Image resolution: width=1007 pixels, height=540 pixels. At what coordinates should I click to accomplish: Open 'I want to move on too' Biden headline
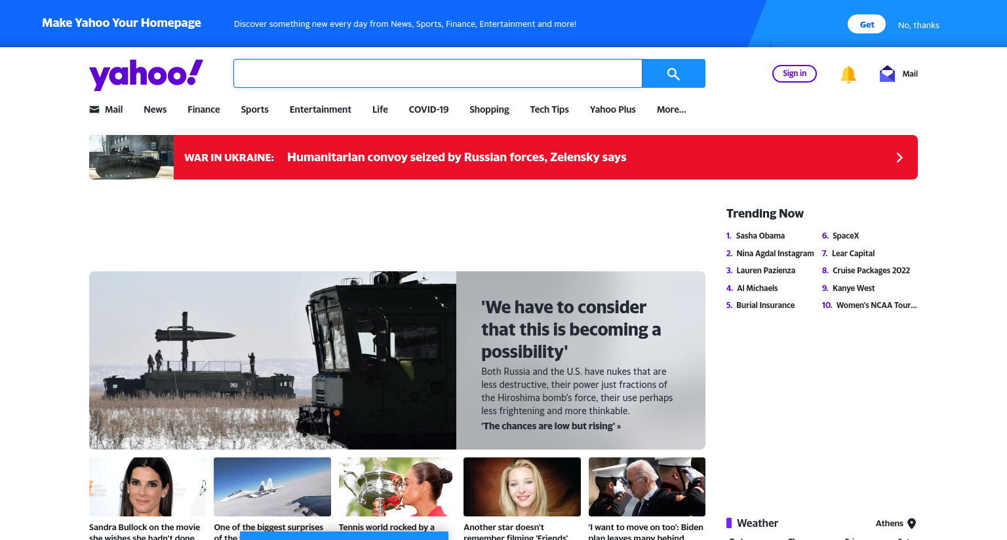pos(646,531)
